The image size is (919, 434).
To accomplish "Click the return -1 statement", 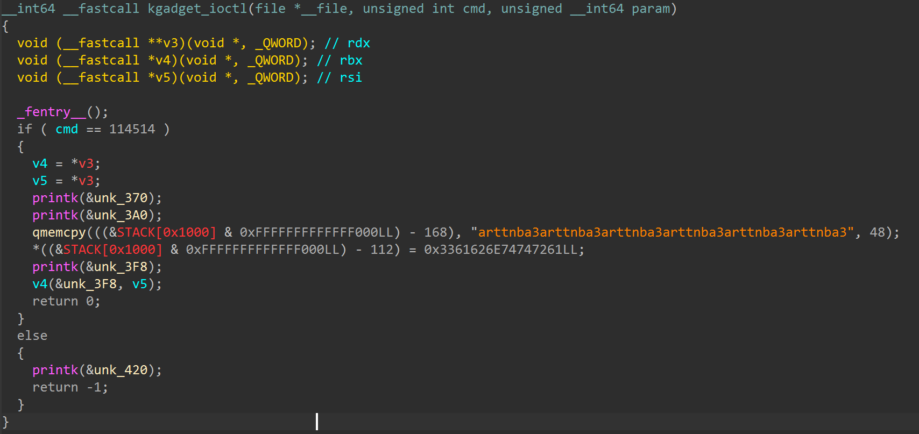I will [70, 387].
